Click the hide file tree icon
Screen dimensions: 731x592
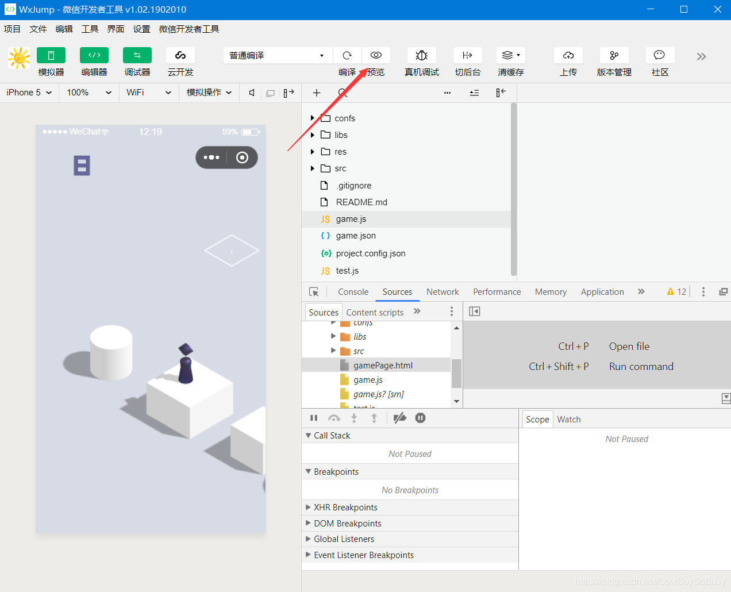(x=501, y=93)
